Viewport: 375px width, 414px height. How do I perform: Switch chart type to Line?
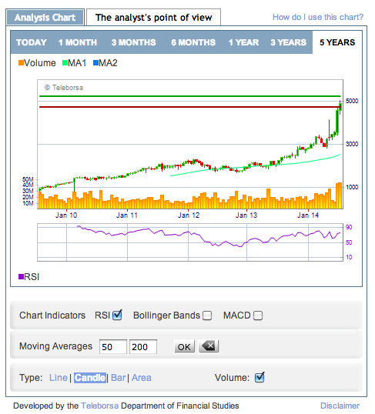click(59, 378)
